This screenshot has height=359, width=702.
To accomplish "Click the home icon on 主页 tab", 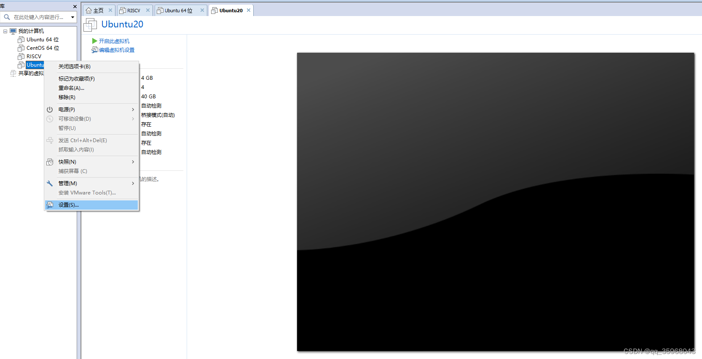I will (x=88, y=11).
